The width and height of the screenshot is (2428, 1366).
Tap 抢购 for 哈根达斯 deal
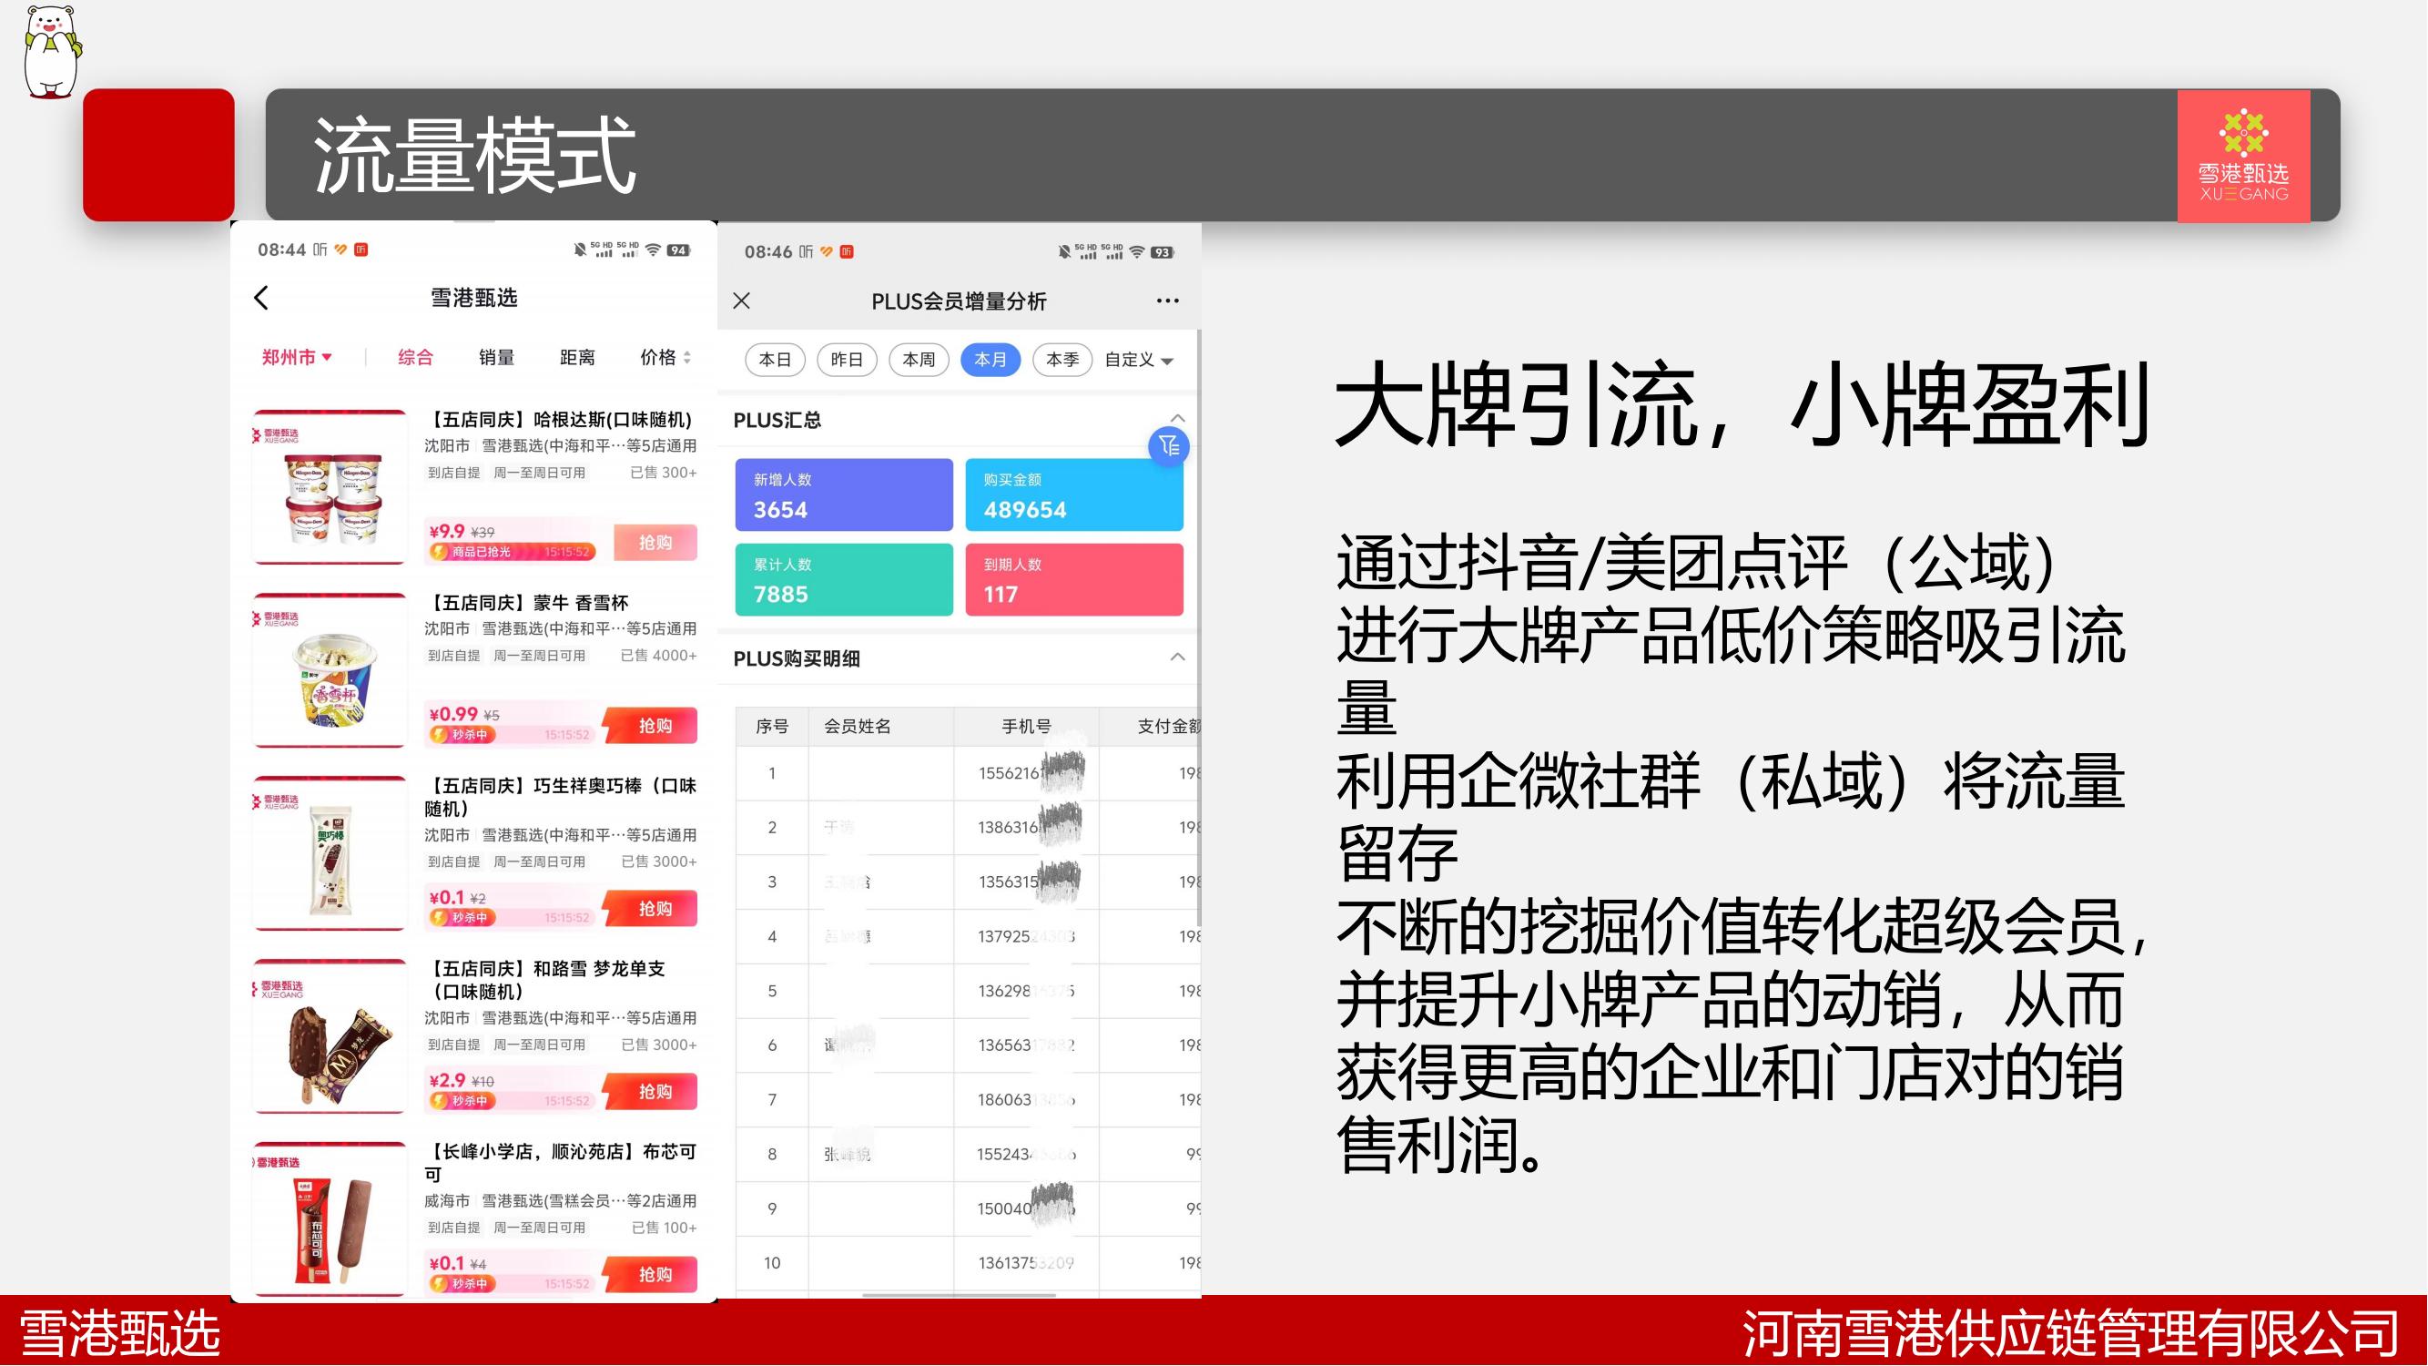655,542
